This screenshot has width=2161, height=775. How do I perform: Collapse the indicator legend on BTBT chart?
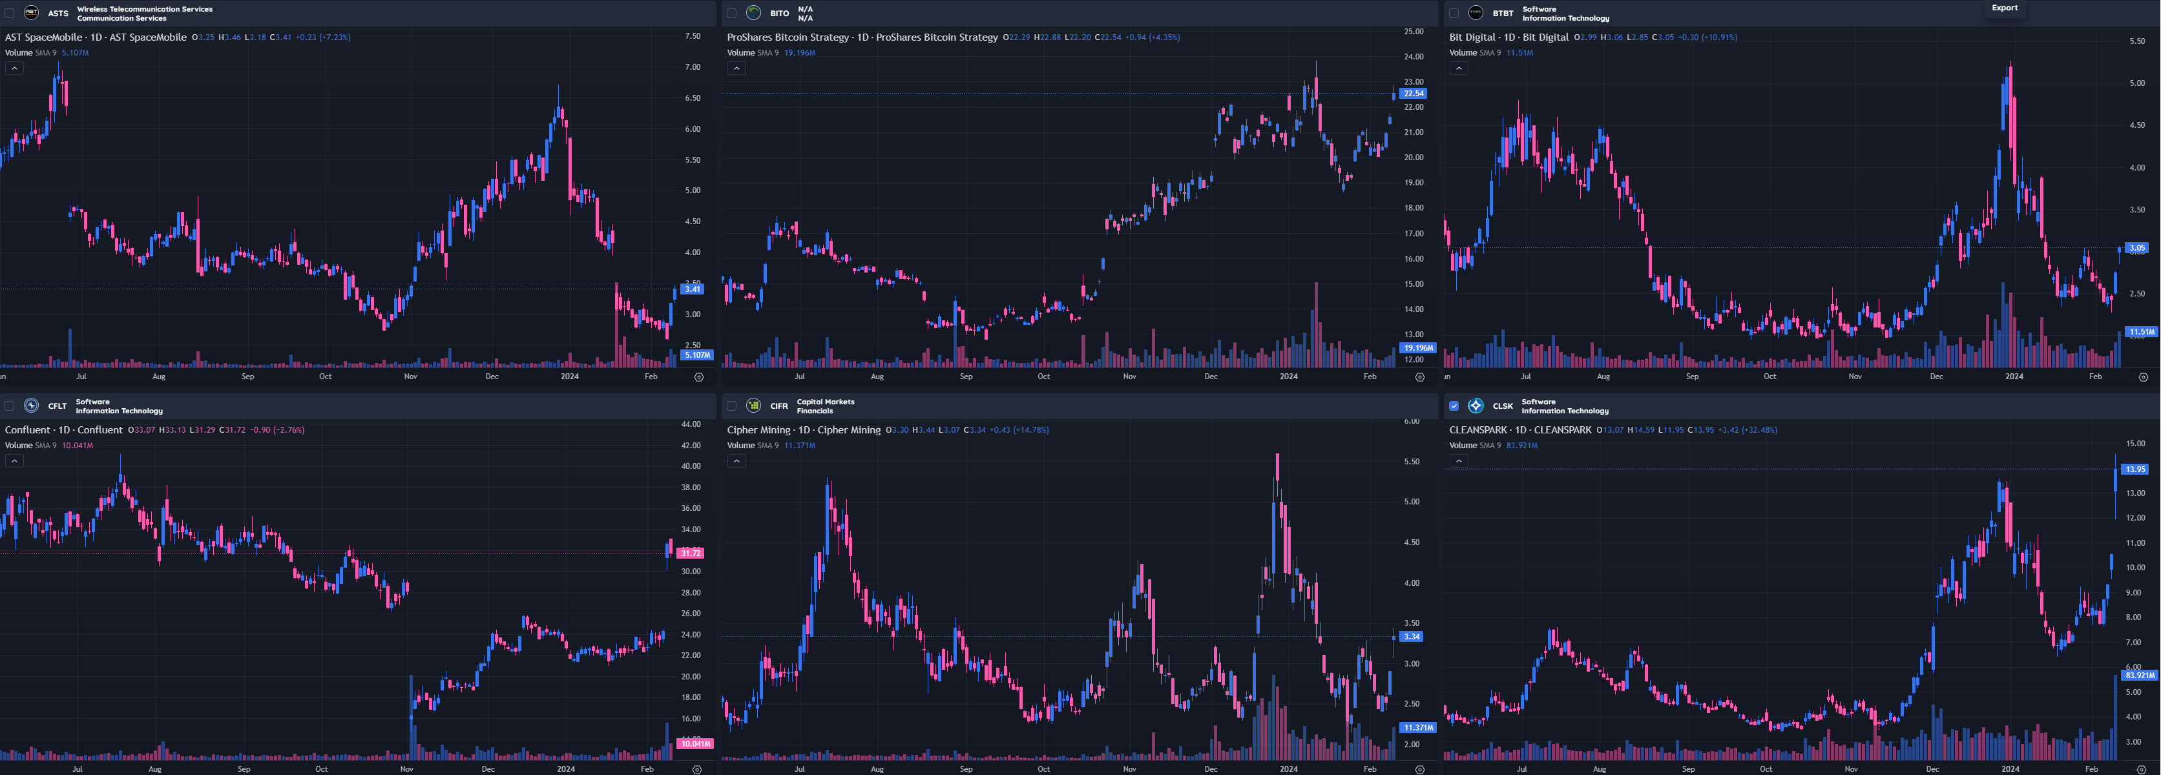pyautogui.click(x=1459, y=68)
